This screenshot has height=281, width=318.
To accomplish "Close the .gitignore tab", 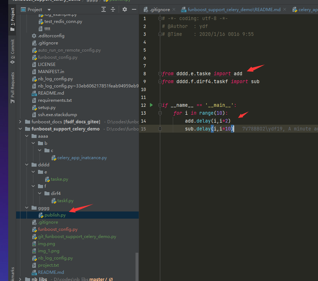I will [174, 10].
